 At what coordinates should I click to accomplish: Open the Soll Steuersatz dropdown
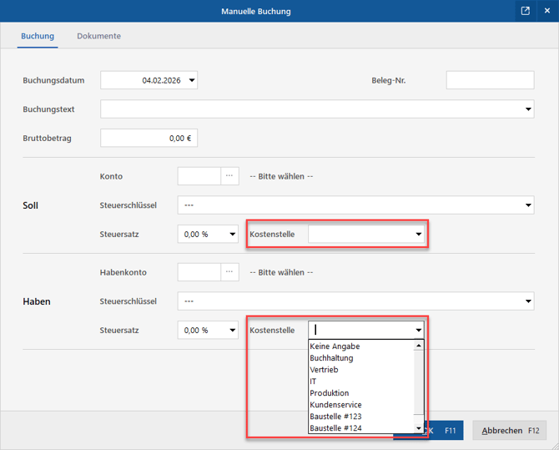(x=232, y=235)
